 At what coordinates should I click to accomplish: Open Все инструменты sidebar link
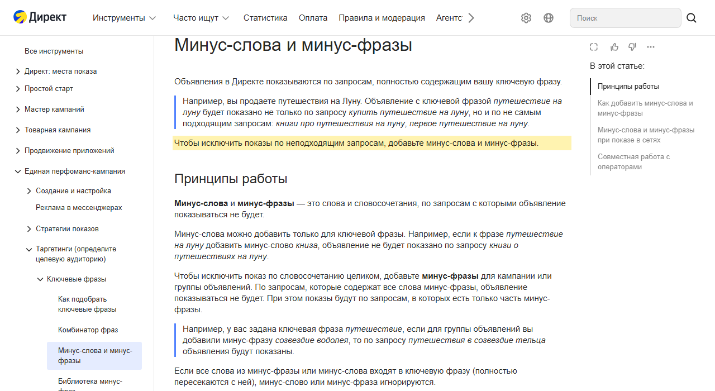click(x=54, y=51)
